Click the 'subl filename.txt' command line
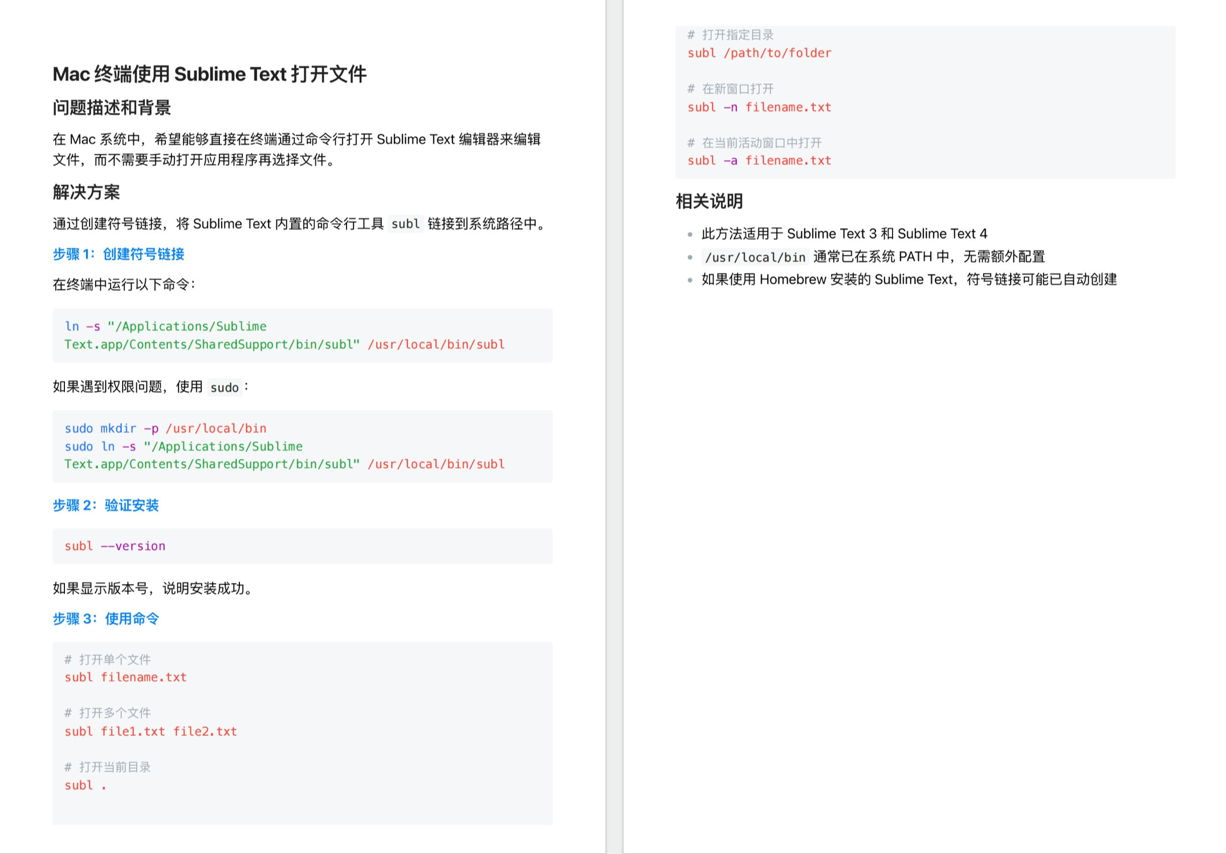The image size is (1226, 854). tap(125, 677)
